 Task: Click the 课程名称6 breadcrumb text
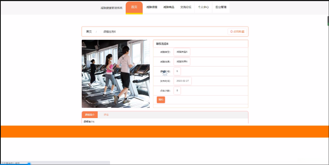[x=109, y=32]
